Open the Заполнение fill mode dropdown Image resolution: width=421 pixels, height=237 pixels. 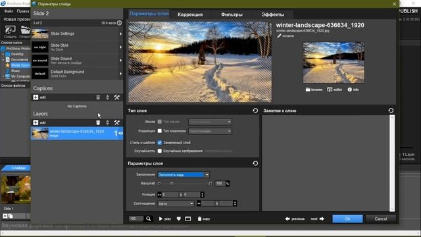point(184,174)
